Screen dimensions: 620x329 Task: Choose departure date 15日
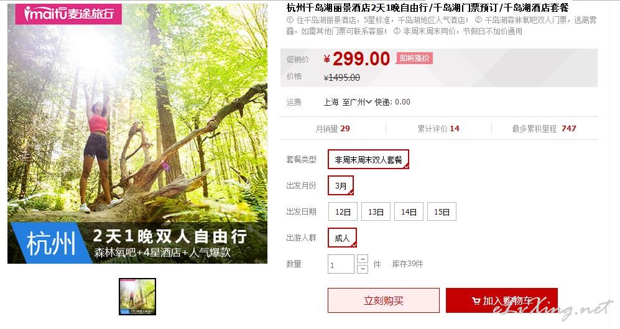pos(442,211)
